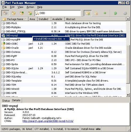Image resolution: width=131 pixels, height=132 pixels.
Task: Sort by the Area column header
Action: (33, 19)
